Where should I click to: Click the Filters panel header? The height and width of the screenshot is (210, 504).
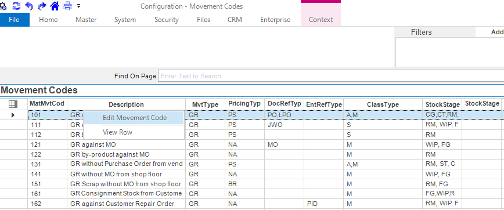pos(421,32)
